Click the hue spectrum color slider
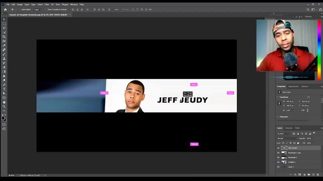 tap(319, 50)
